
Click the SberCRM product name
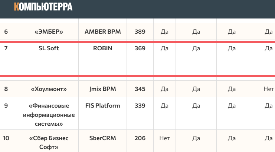coord(103,138)
